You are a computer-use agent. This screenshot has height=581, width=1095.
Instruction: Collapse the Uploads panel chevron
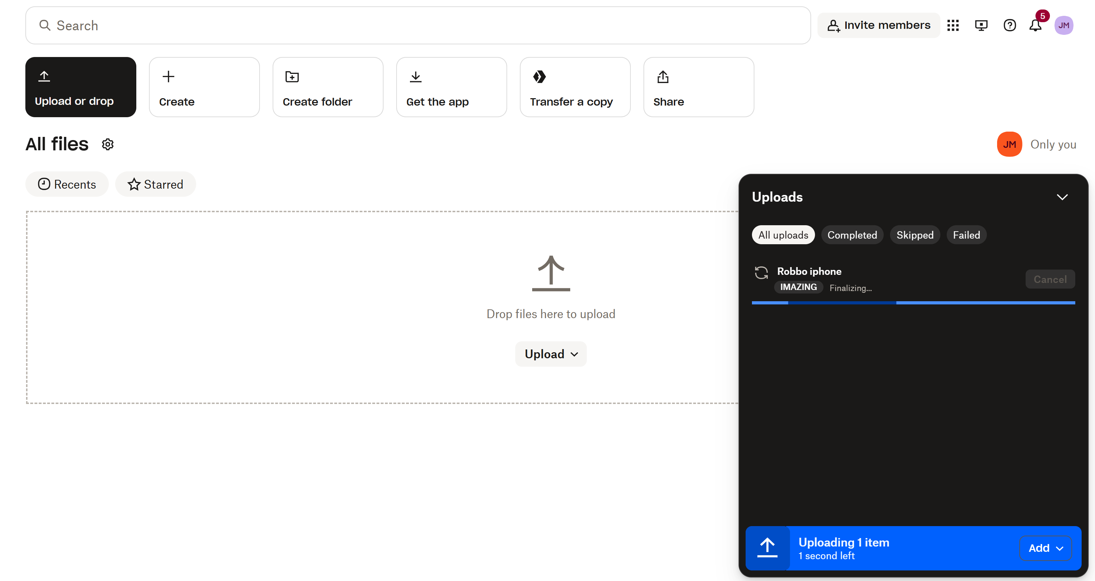[x=1062, y=197]
